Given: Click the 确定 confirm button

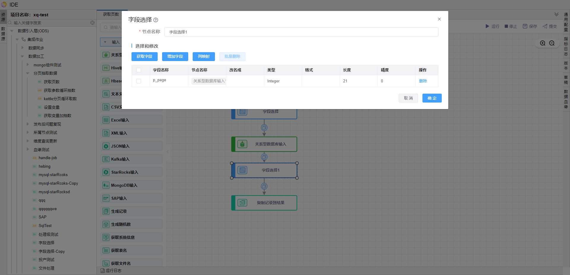Looking at the screenshot, I should coord(432,98).
